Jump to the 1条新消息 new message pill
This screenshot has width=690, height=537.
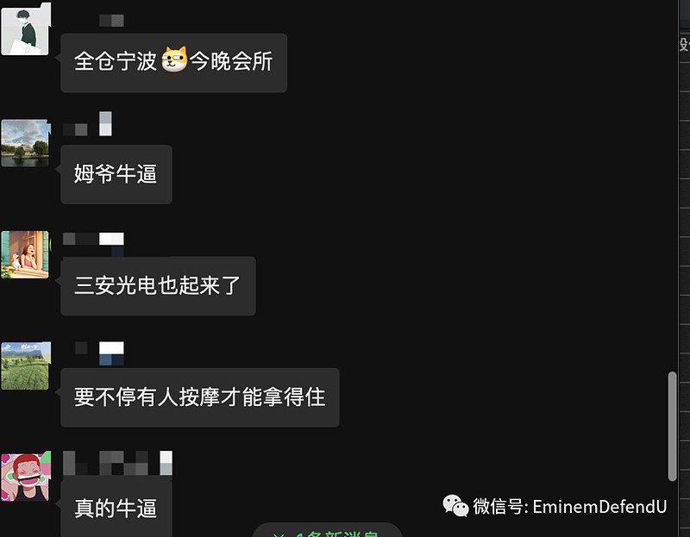328,530
